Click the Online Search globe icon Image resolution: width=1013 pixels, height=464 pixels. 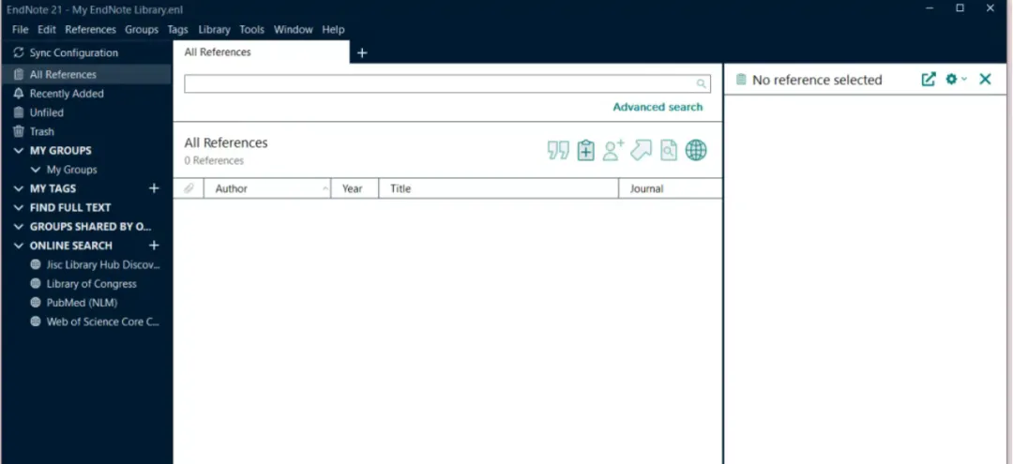pyautogui.click(x=696, y=150)
